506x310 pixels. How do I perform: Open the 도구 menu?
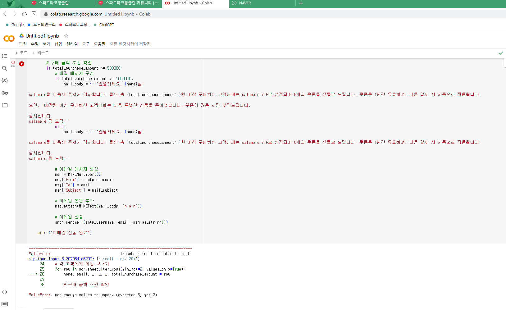point(86,44)
